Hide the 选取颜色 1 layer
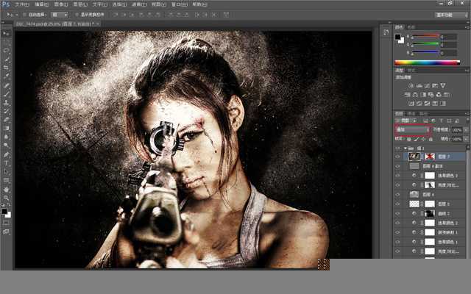Screen dimensions: 471x294 coord(397,242)
